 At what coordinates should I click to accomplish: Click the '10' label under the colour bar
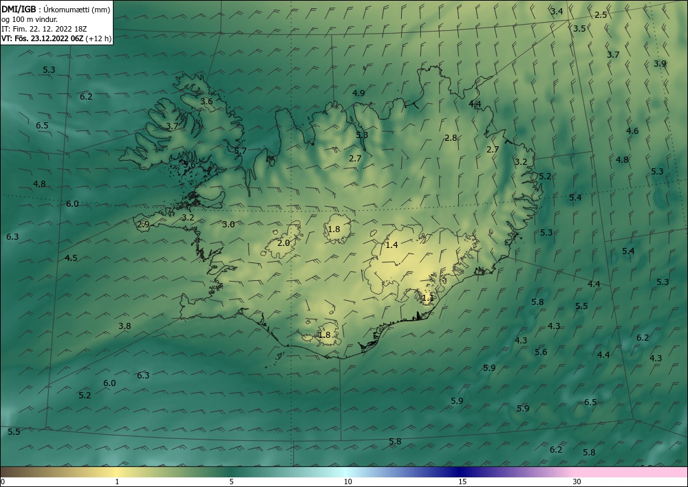347,482
